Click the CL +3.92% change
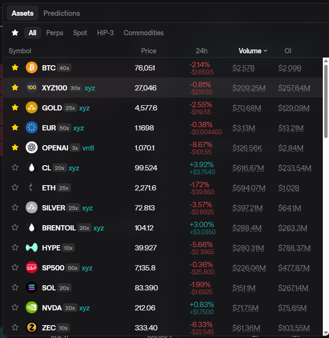 click(201, 164)
